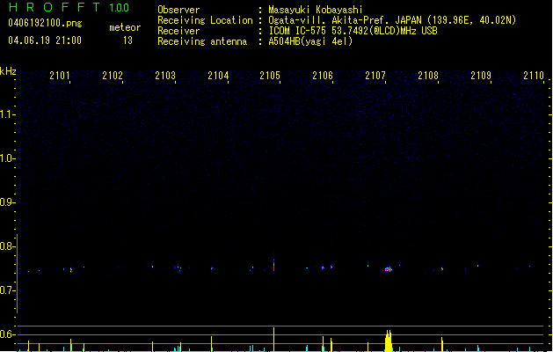Click the 2104 time marker

218,75
